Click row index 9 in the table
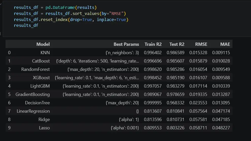This screenshot has width=251, height=141. 9,128
